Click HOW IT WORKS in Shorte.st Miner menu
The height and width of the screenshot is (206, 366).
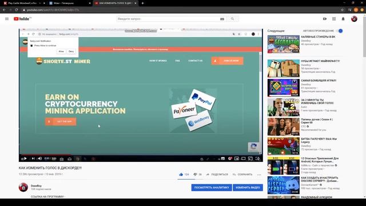click(158, 61)
